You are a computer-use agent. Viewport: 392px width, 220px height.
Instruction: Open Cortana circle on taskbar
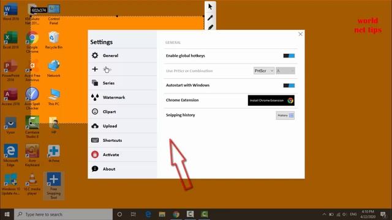(x=119, y=215)
